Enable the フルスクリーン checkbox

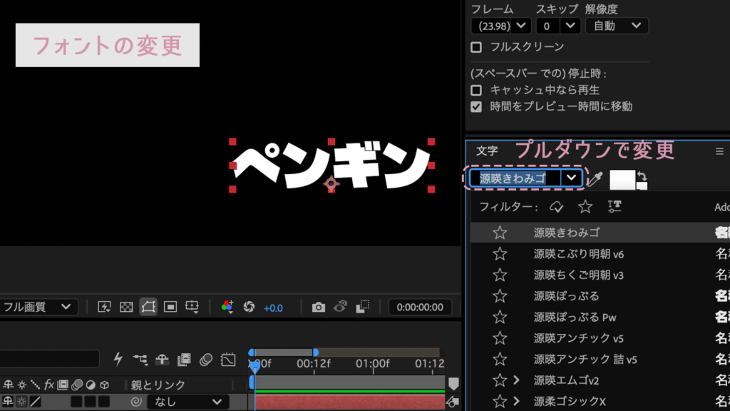coord(476,47)
